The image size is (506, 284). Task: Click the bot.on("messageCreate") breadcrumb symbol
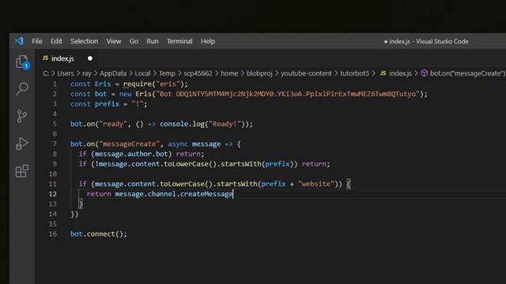click(463, 73)
